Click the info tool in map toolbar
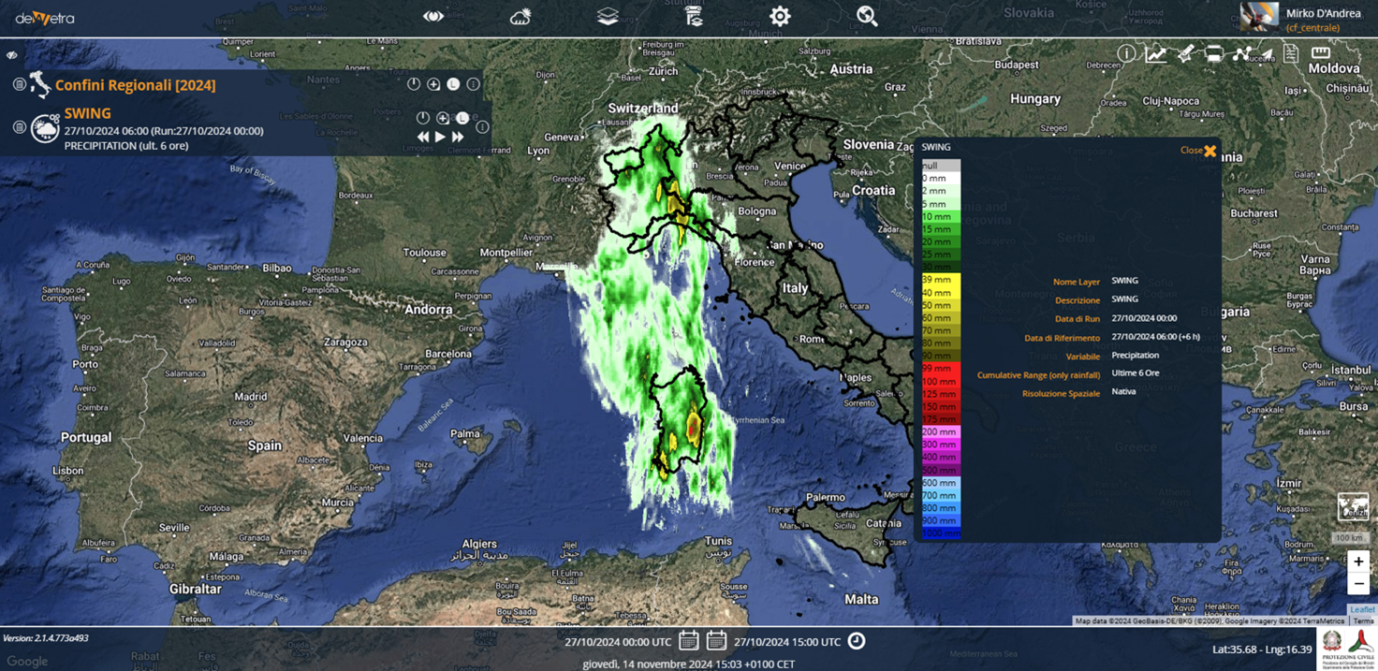 1126,54
